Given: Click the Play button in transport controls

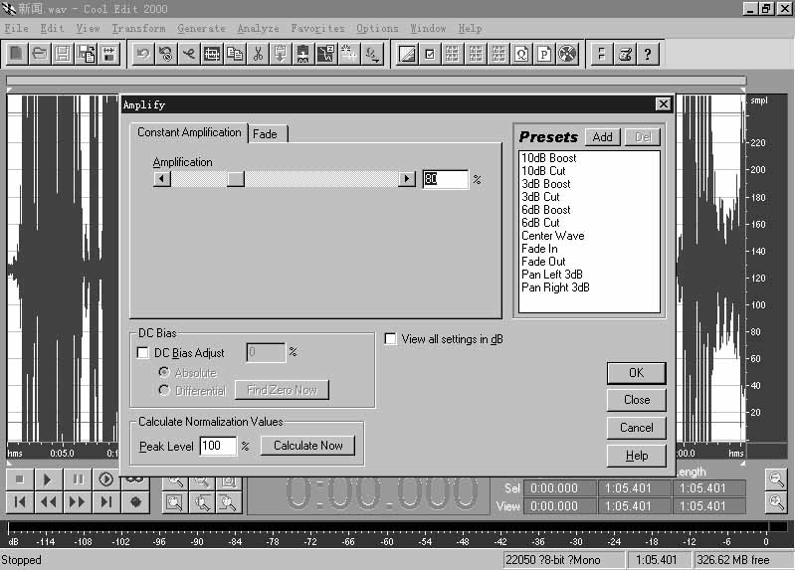Looking at the screenshot, I should click(x=48, y=479).
